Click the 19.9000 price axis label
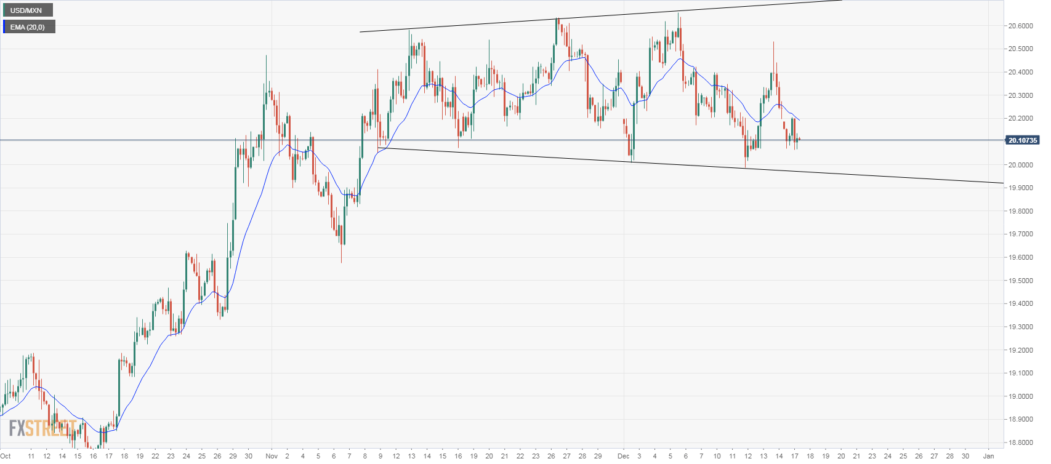The width and height of the screenshot is (1051, 464). click(x=1020, y=188)
